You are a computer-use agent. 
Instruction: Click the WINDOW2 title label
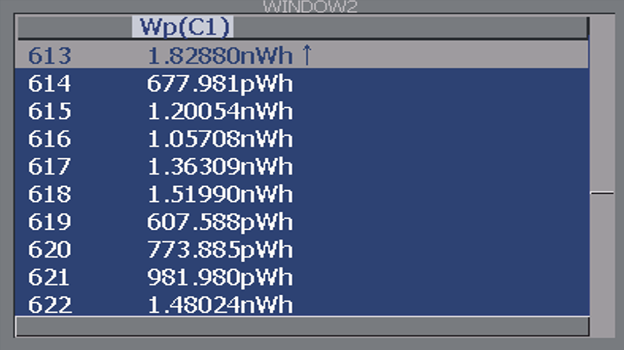pyautogui.click(x=310, y=7)
